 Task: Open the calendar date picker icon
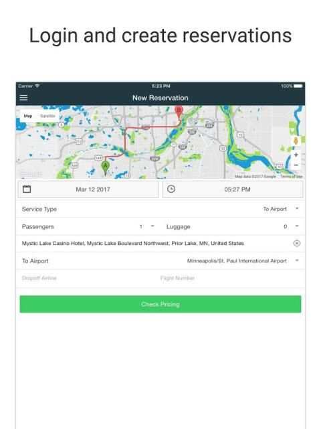pyautogui.click(x=27, y=189)
